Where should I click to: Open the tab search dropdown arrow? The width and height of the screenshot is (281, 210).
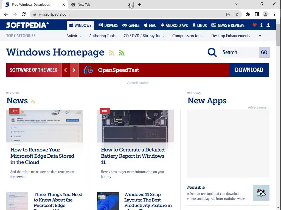point(236,4)
